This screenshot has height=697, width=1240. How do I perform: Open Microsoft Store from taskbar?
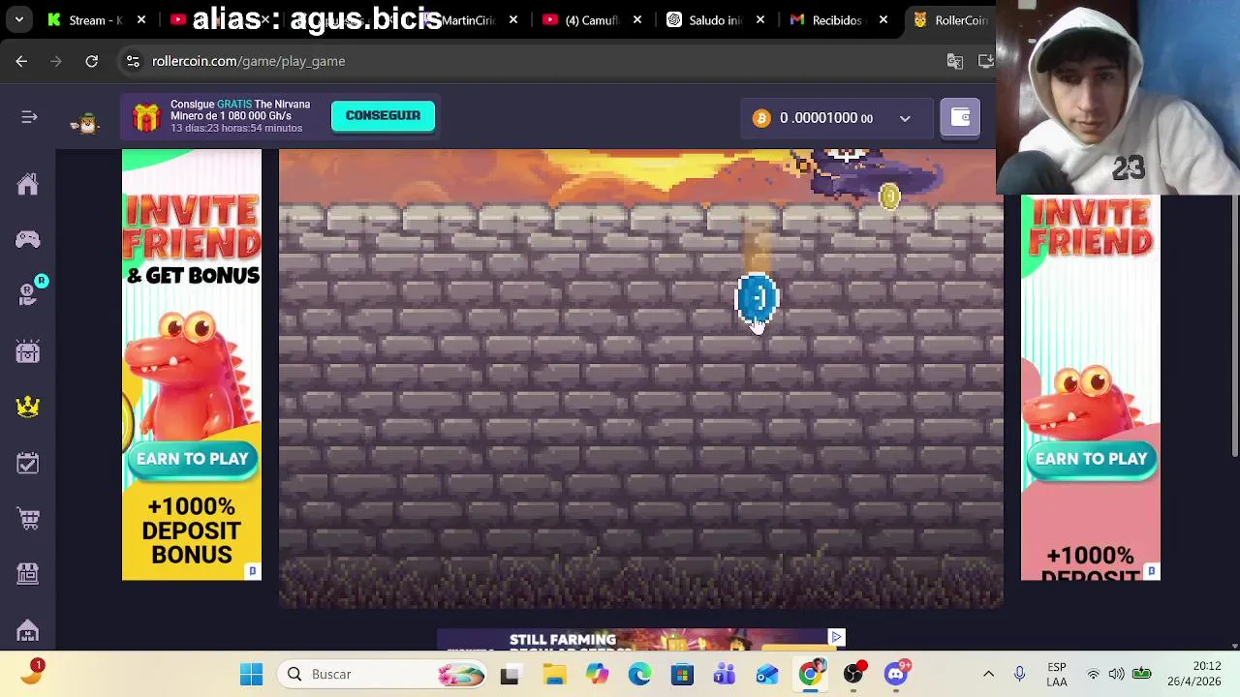pyautogui.click(x=682, y=674)
